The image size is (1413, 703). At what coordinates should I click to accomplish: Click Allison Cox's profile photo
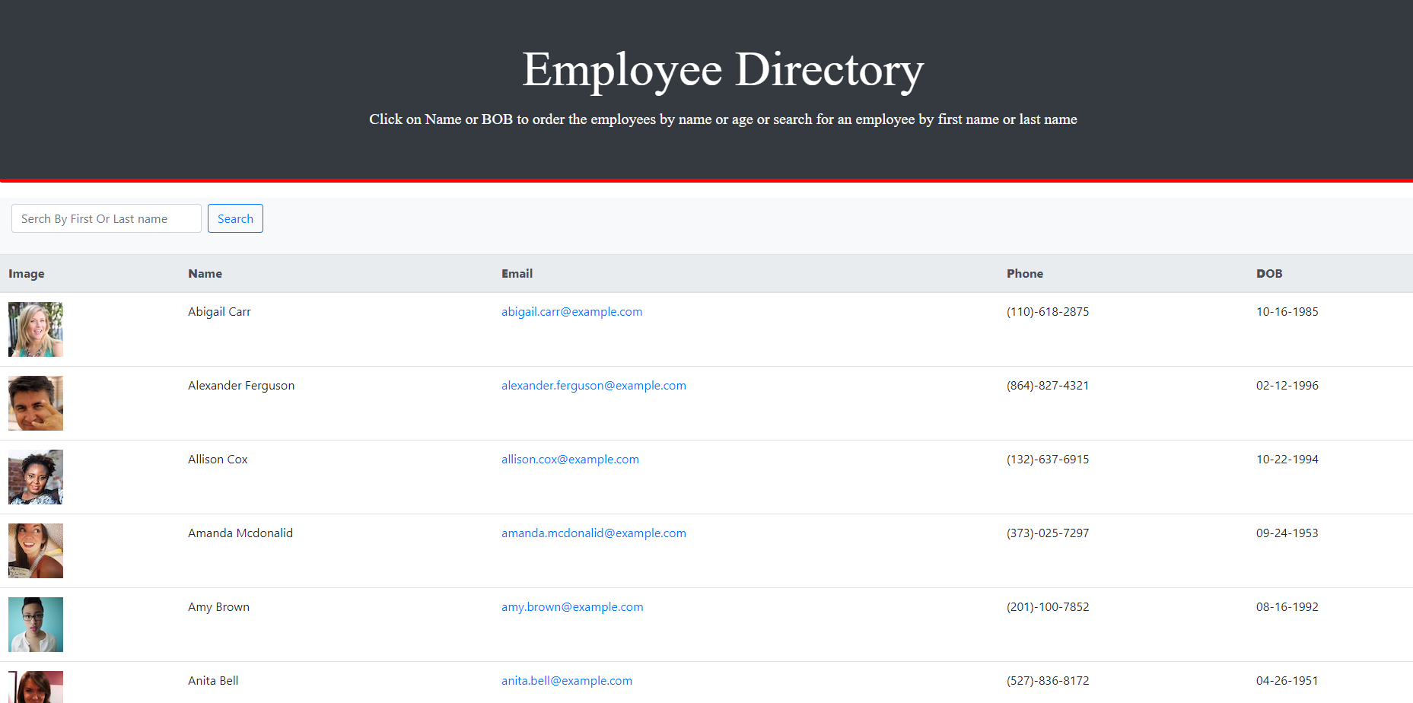(x=35, y=477)
